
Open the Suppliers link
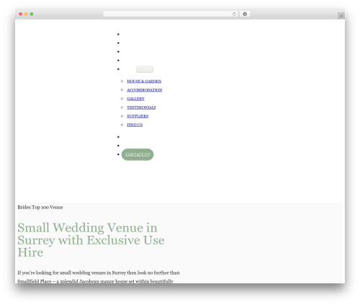pos(138,116)
